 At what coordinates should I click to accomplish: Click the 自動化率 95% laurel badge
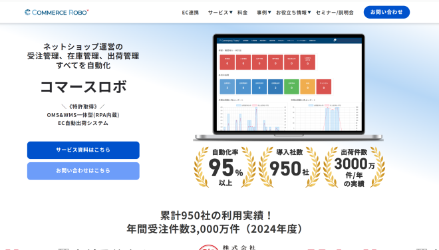[225, 167]
